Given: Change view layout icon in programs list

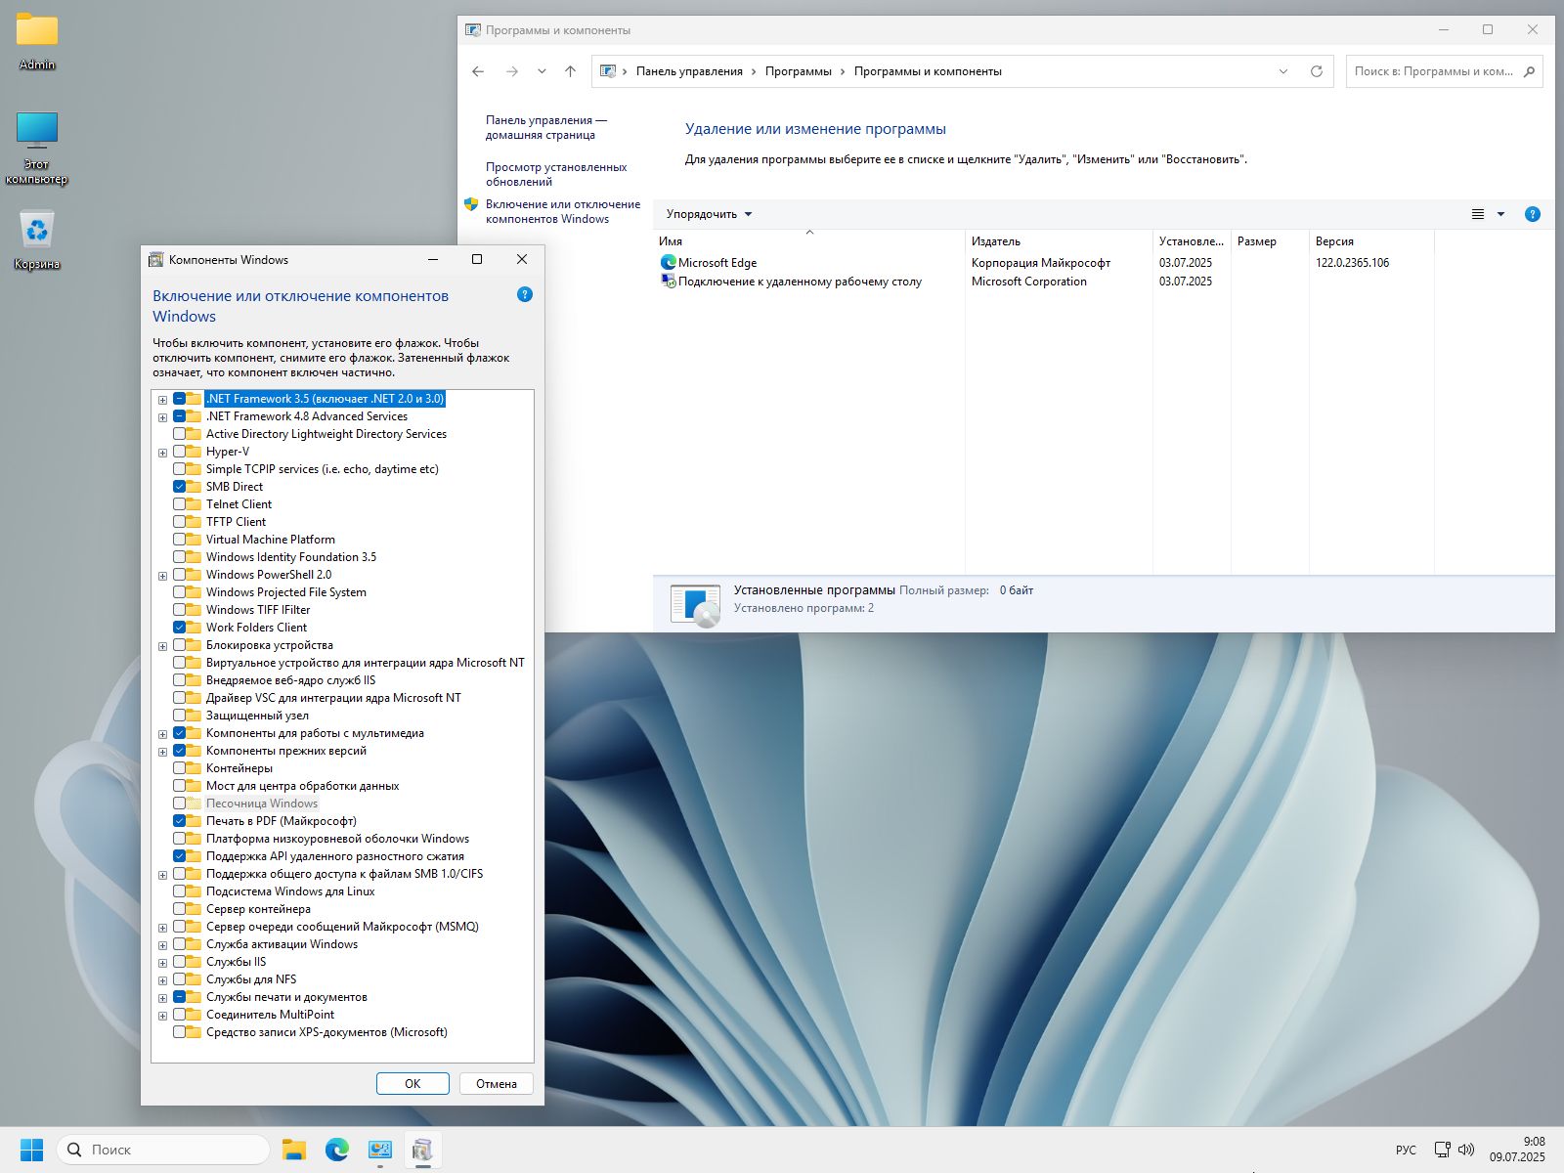Looking at the screenshot, I should (x=1478, y=214).
